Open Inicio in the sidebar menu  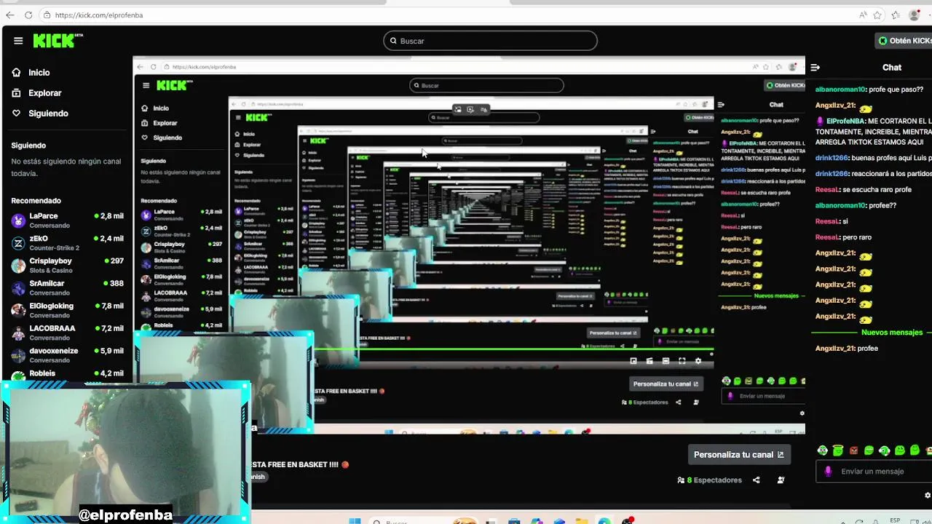click(39, 73)
